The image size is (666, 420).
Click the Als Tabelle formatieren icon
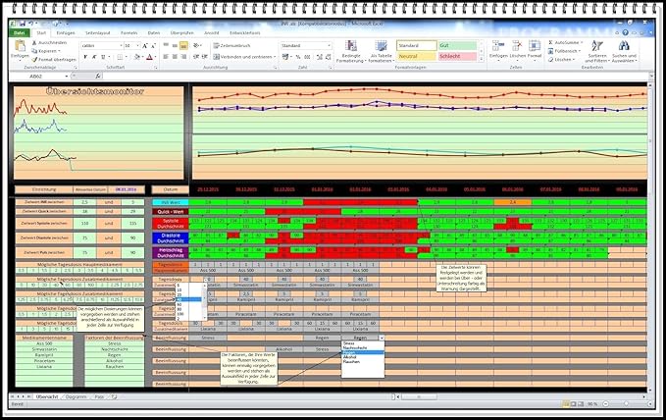(380, 48)
